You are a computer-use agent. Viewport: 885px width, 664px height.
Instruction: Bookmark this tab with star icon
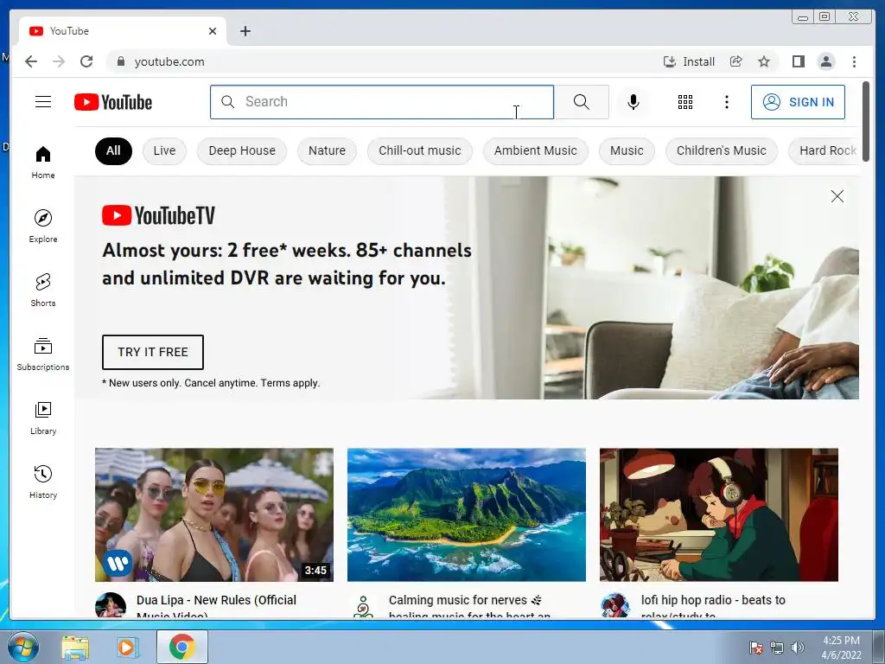click(x=764, y=61)
